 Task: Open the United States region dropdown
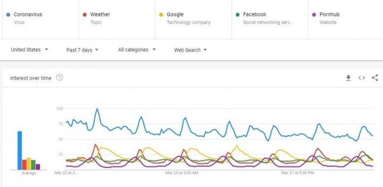(29, 50)
